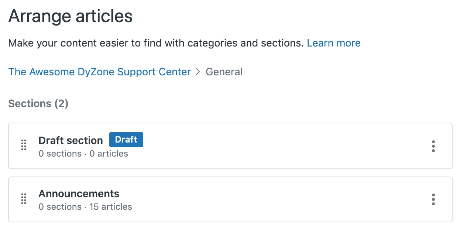
Task: Click the 15 articles count under Announcements
Action: (x=111, y=207)
